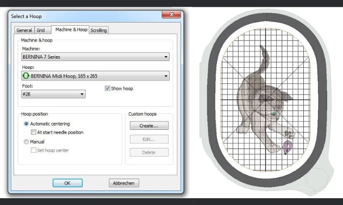Select the Automatic centering radio button

(x=26, y=124)
